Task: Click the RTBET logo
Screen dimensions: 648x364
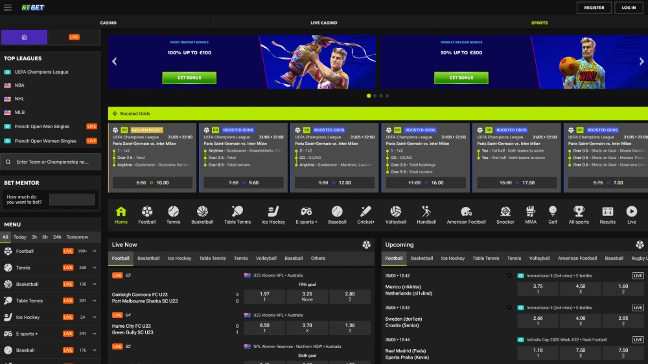Action: pyautogui.click(x=33, y=7)
